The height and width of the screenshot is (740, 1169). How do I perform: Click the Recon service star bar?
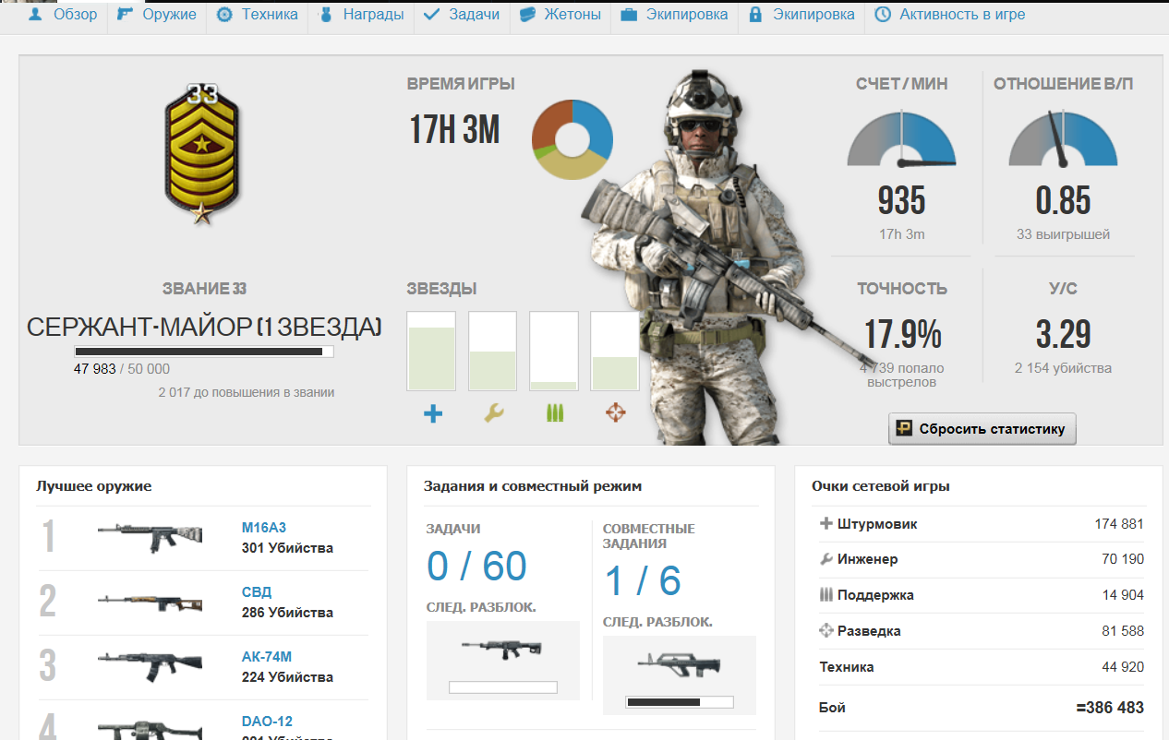(x=614, y=352)
